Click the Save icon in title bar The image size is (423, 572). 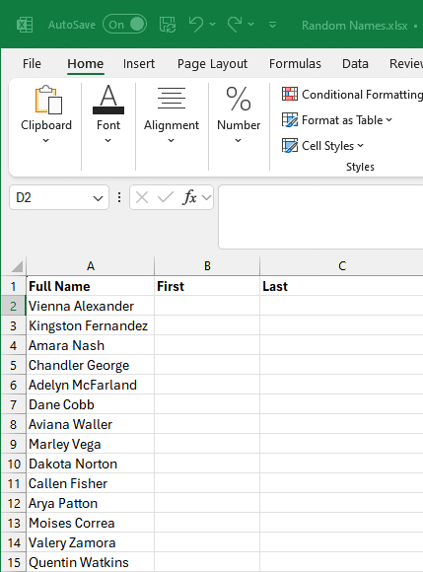click(168, 25)
